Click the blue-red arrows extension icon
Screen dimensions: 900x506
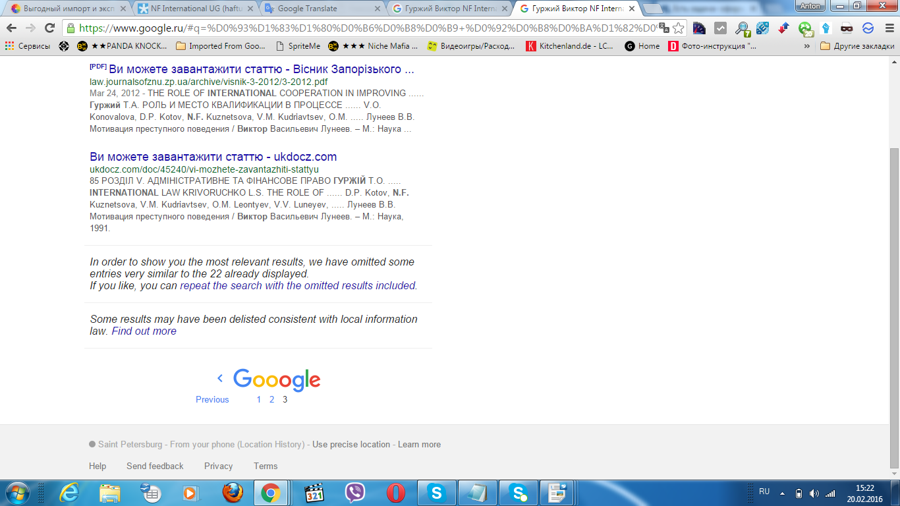pos(783,28)
